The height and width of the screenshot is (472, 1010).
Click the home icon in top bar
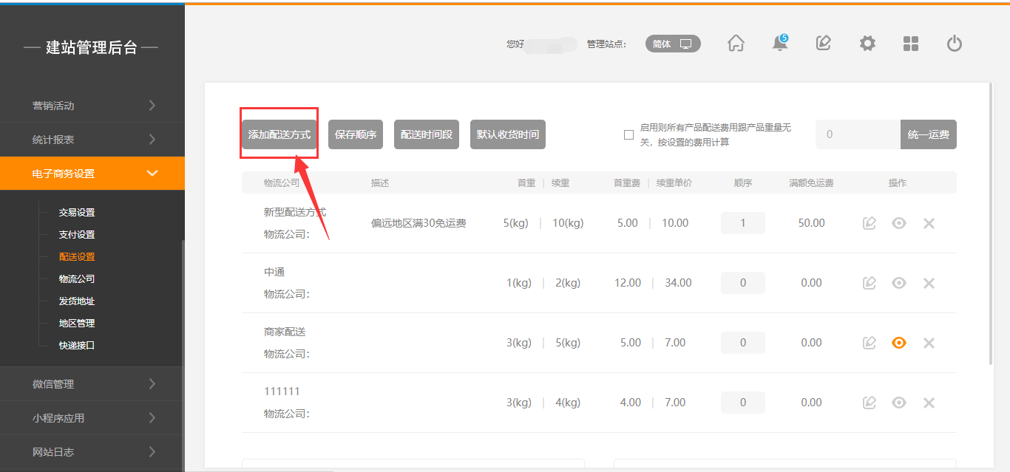point(736,44)
